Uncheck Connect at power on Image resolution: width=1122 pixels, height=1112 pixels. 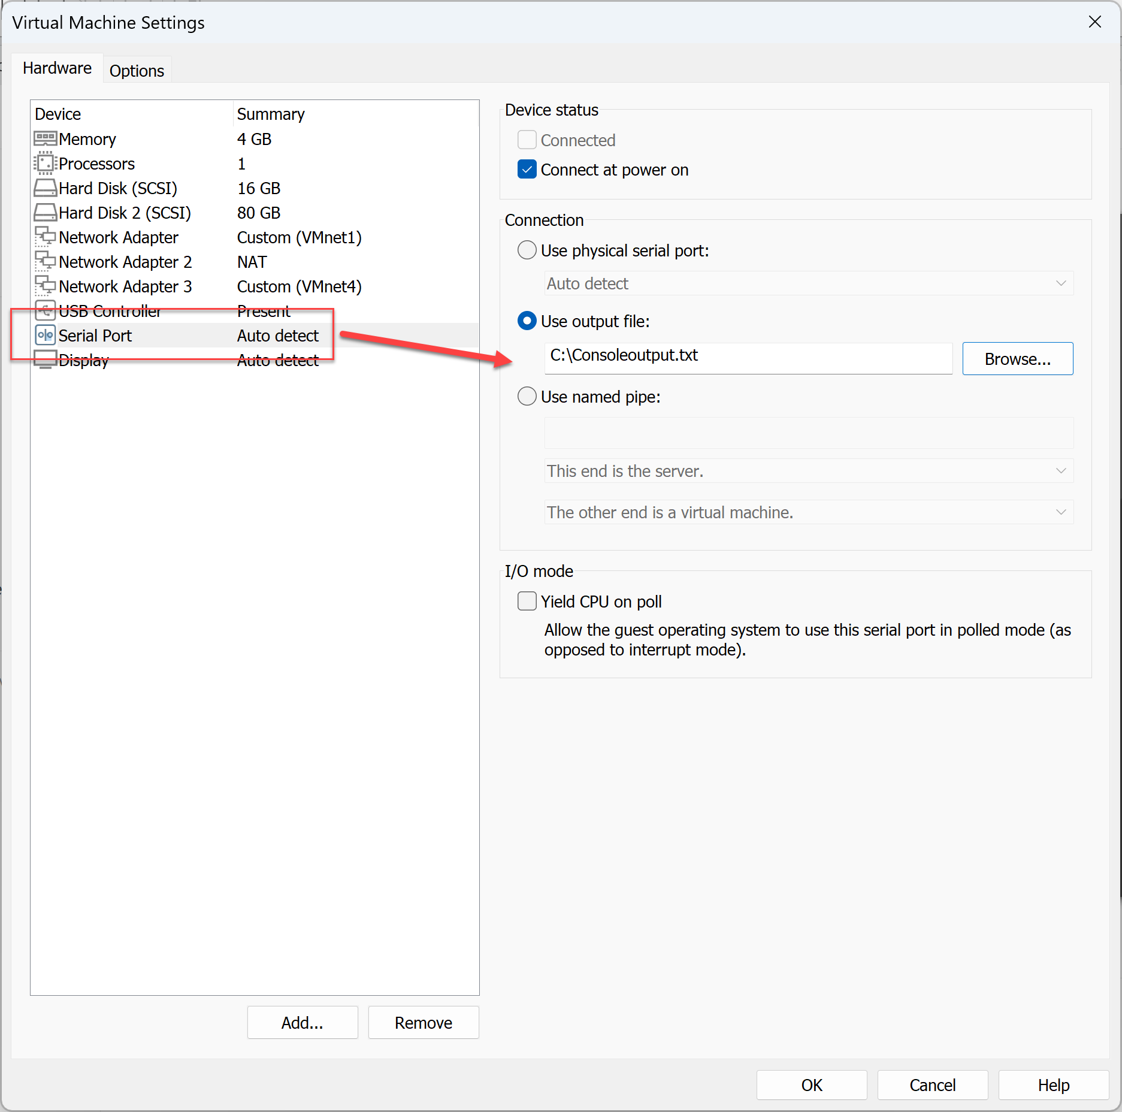(x=527, y=170)
